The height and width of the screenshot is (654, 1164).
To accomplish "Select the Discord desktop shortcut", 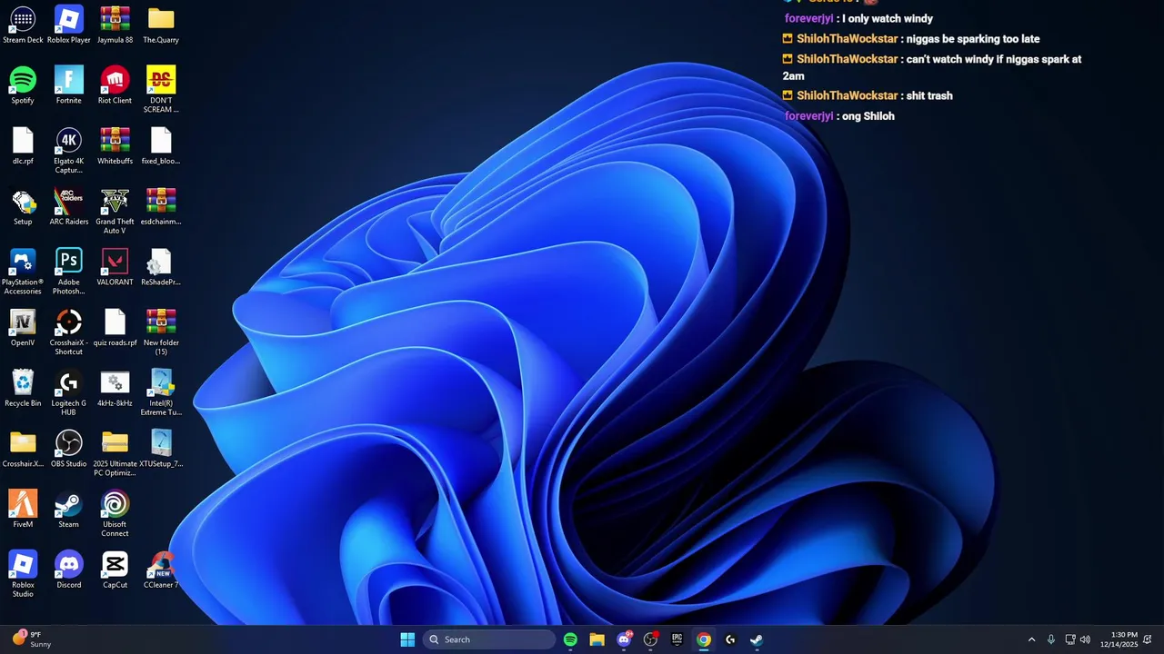I will (x=69, y=570).
